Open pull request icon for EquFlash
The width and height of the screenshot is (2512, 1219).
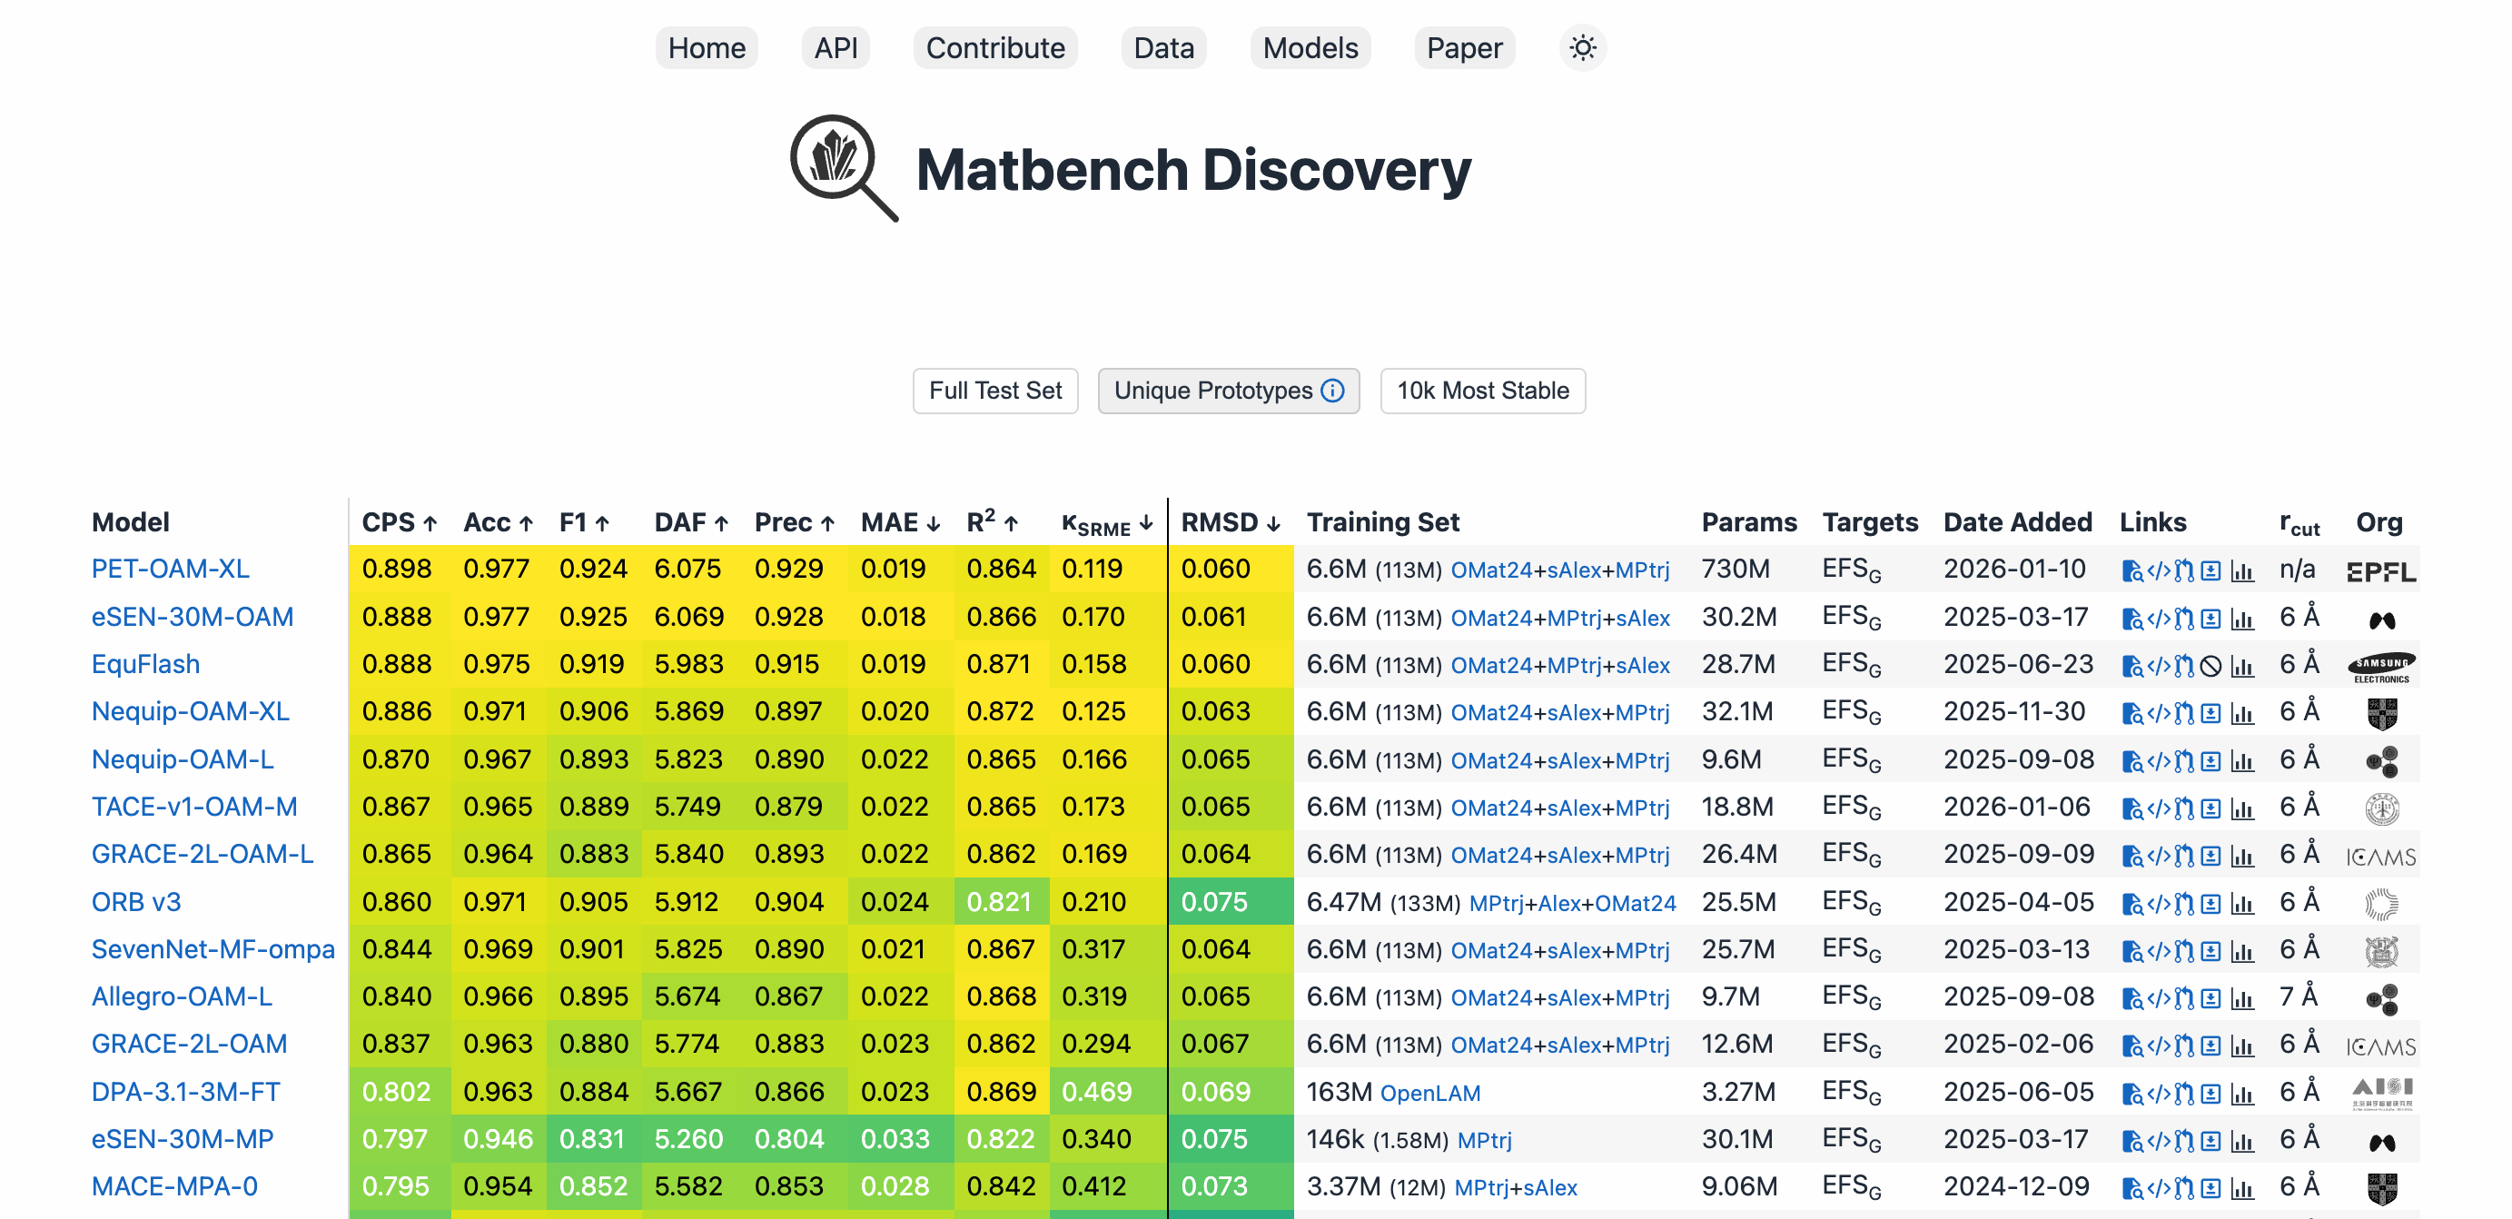pos(2184,666)
